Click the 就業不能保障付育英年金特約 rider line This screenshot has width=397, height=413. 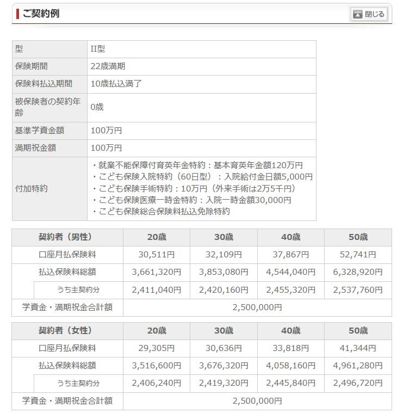197,165
